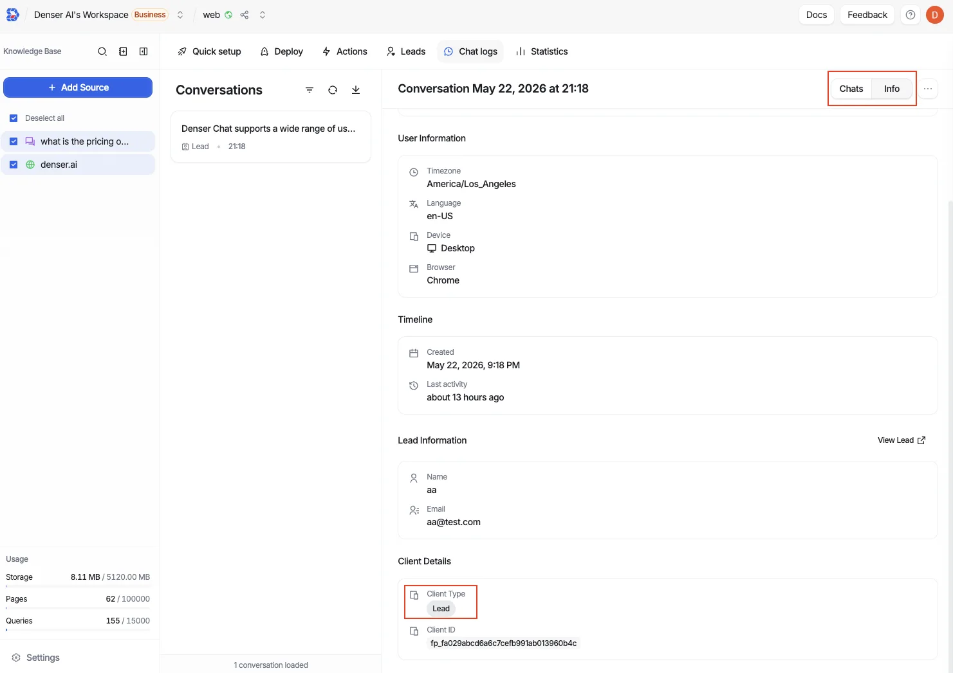Click the Name person icon
This screenshot has height=673, width=953.
point(414,478)
